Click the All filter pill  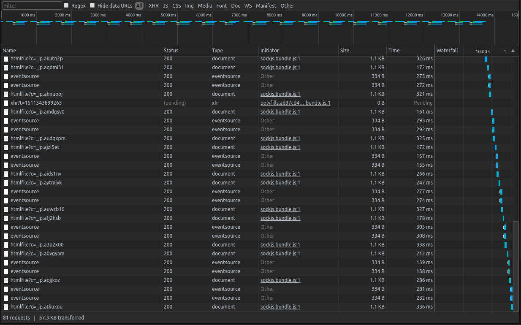click(x=139, y=5)
